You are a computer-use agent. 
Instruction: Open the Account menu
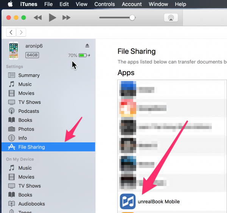[132, 4]
